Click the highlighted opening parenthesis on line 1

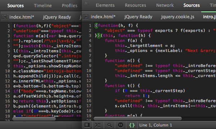pos(96,26)
